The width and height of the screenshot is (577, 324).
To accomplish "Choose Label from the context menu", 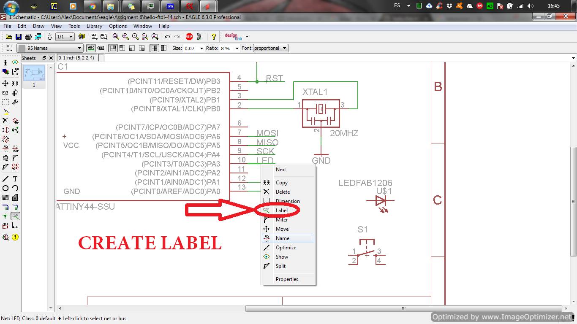I will click(x=288, y=210).
